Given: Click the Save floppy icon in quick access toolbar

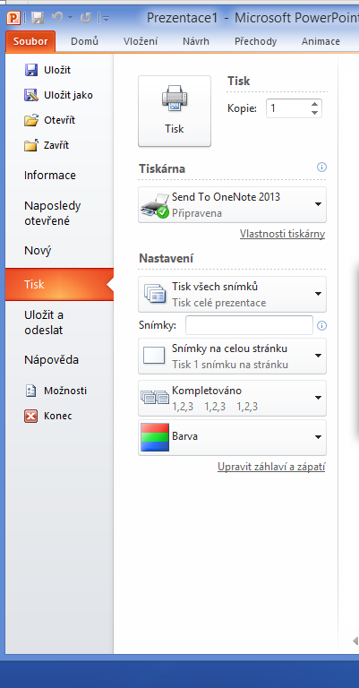Looking at the screenshot, I should coord(38,18).
